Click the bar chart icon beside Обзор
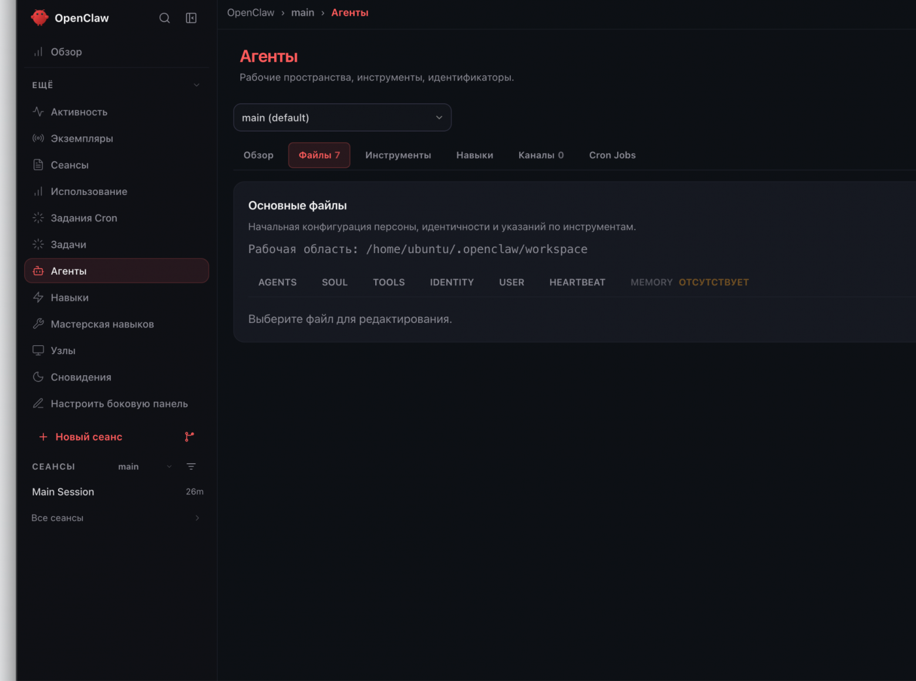Screen dimensions: 916x681 (x=38, y=52)
